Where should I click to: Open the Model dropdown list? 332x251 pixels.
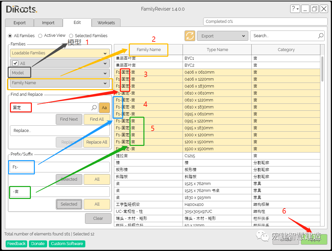point(60,73)
